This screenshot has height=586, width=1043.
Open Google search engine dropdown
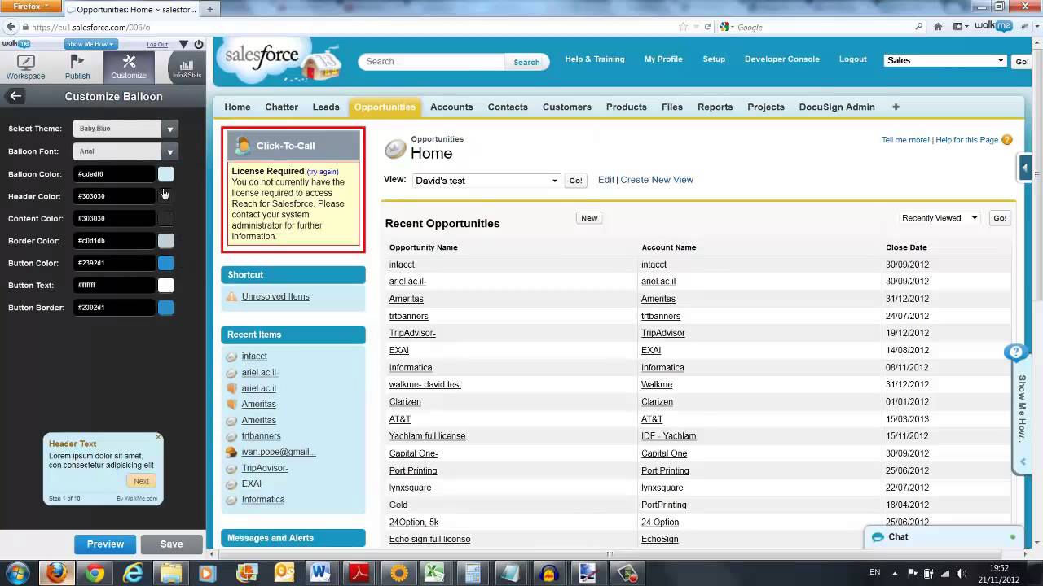coord(728,27)
